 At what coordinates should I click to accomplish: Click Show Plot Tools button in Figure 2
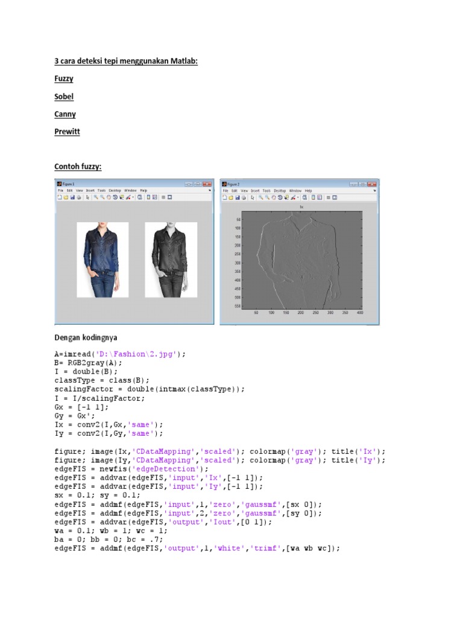click(x=335, y=197)
